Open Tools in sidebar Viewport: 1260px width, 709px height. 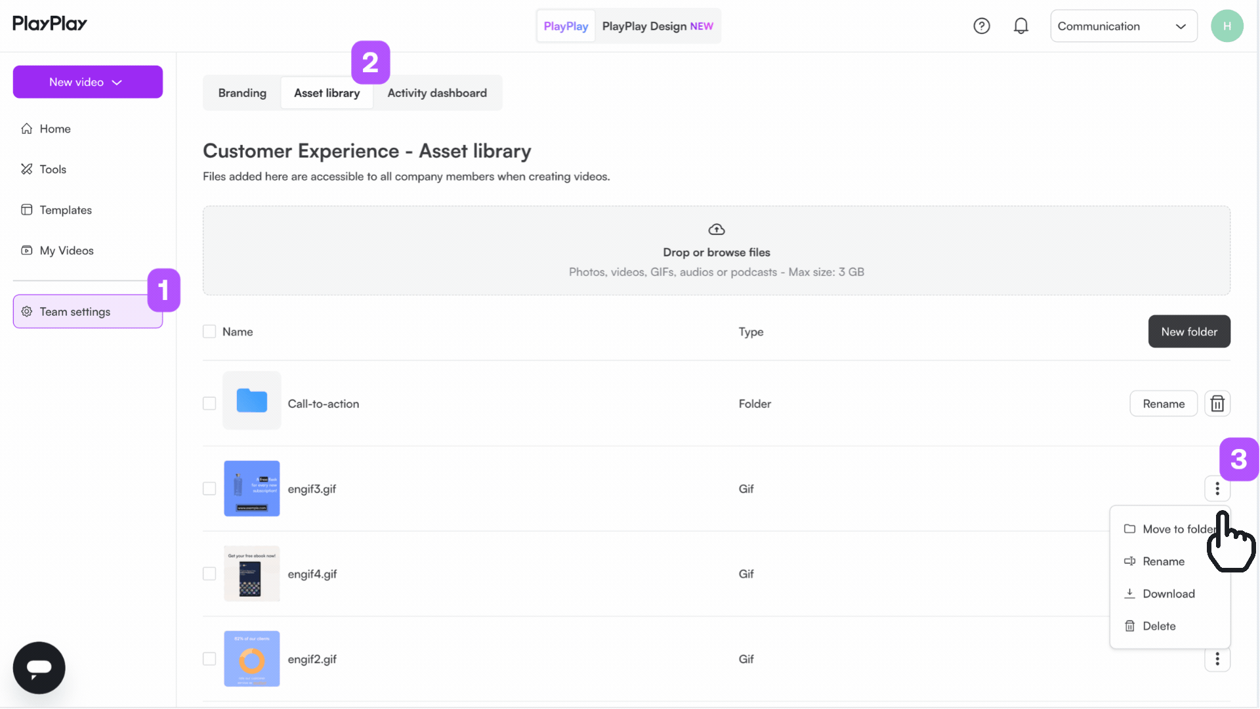pyautogui.click(x=88, y=169)
